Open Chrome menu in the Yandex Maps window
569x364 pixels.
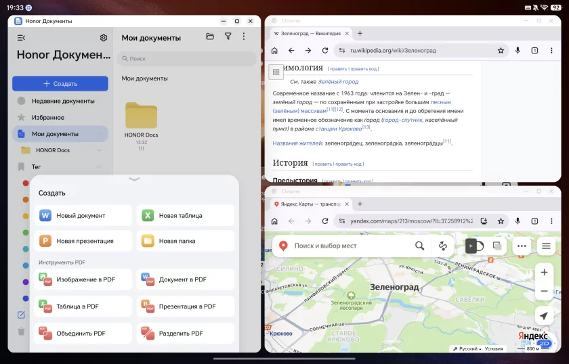(x=551, y=221)
